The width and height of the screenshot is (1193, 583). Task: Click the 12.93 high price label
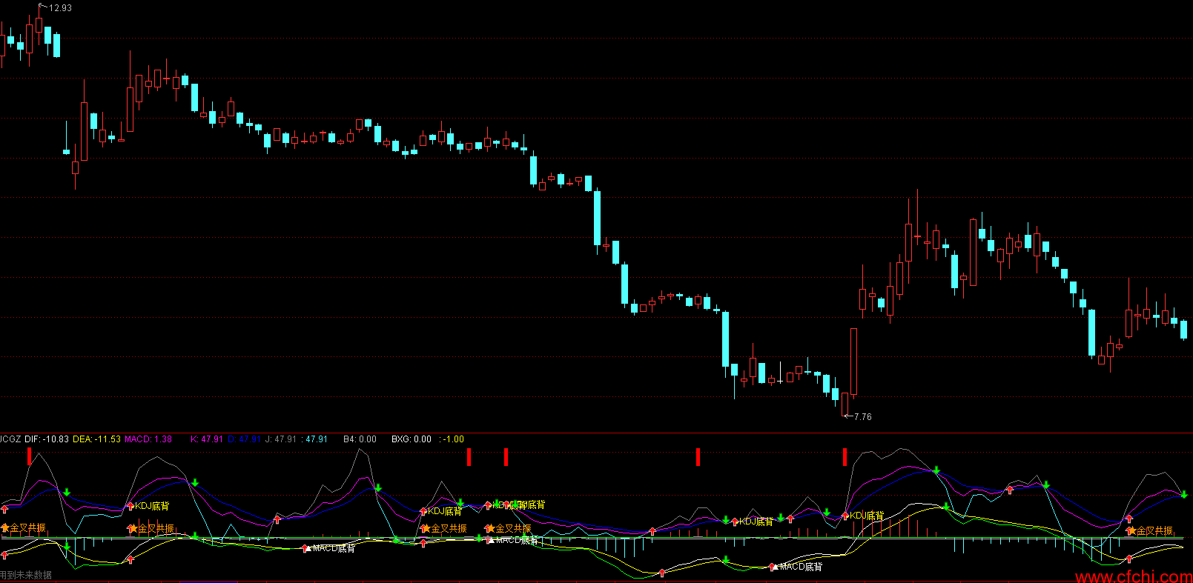click(x=61, y=8)
